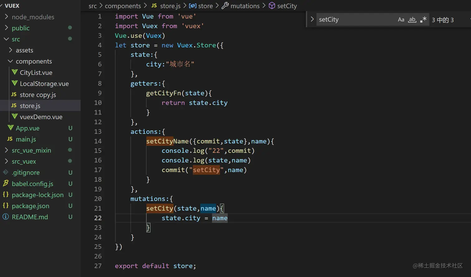The height and width of the screenshot is (277, 471).
Task: Expand the public folder
Action: [x=6, y=28]
